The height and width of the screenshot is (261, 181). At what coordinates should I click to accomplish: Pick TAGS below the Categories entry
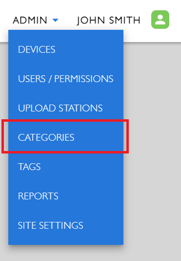pyautogui.click(x=29, y=167)
